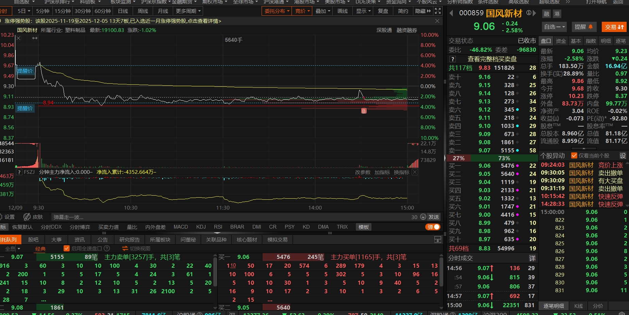Open help for FSZJ indicator
This screenshot has width=629, height=315.
coord(19,172)
